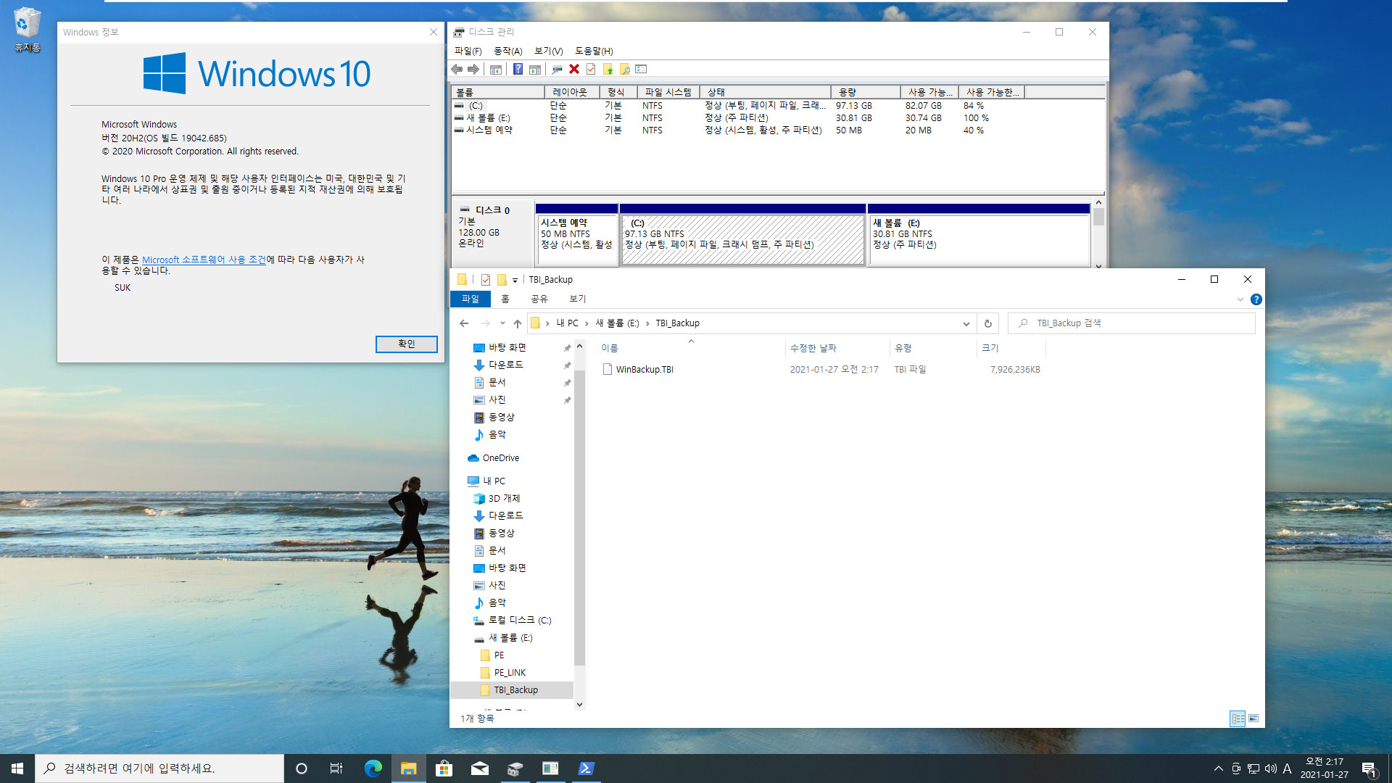Open PowerShell from the taskbar
This screenshot has width=1392, height=783.
pos(586,768)
